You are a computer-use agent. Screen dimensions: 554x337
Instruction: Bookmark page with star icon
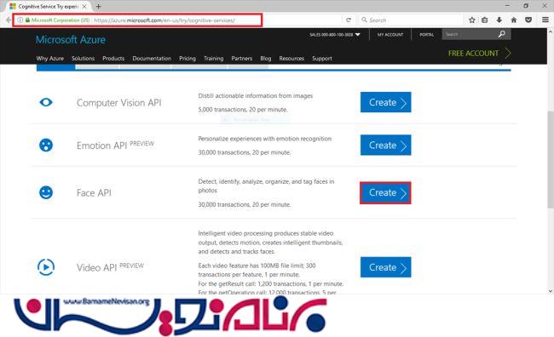coord(471,20)
